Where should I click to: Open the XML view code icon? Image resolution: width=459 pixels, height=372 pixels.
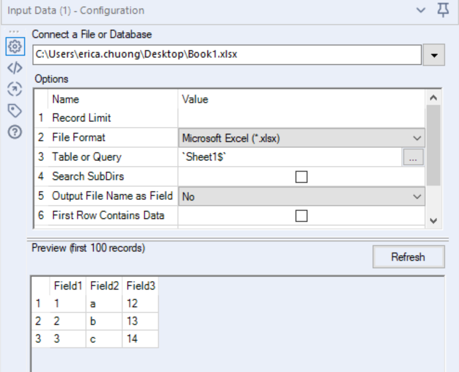pyautogui.click(x=15, y=68)
